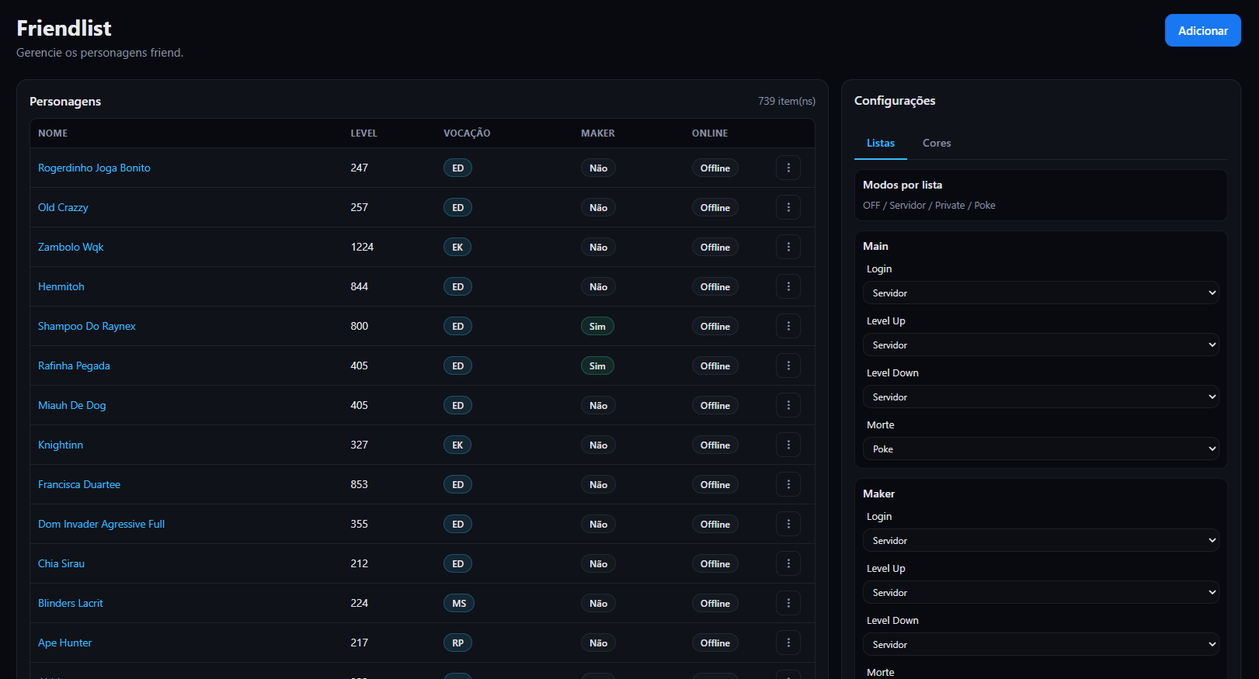Open actions for Dom Invader Agressive Full

(788, 524)
